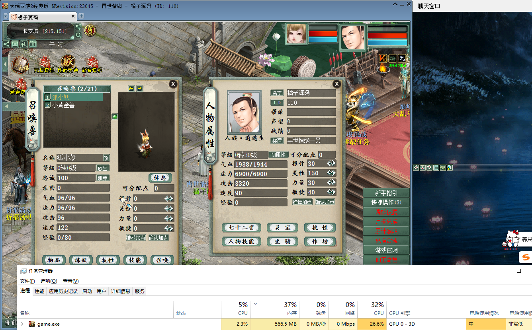
Task: Click the 礼 gift icon in top-left toolbar
Action: pyautogui.click(x=24, y=44)
